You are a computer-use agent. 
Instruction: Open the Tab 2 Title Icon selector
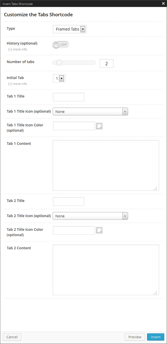coord(90,216)
